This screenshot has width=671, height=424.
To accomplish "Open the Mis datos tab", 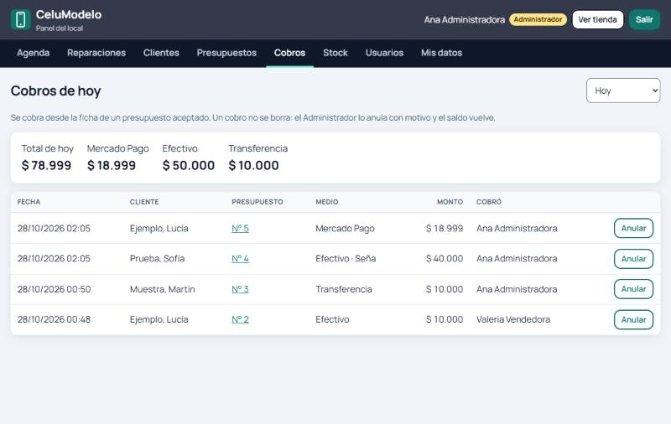I will pos(442,53).
